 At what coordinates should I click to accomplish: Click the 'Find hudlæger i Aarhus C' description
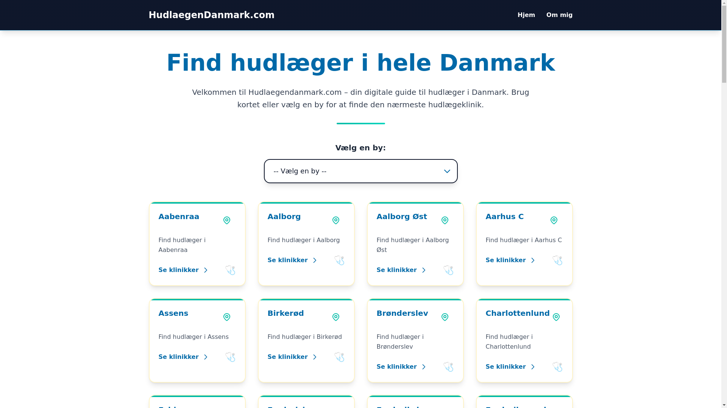pyautogui.click(x=524, y=240)
